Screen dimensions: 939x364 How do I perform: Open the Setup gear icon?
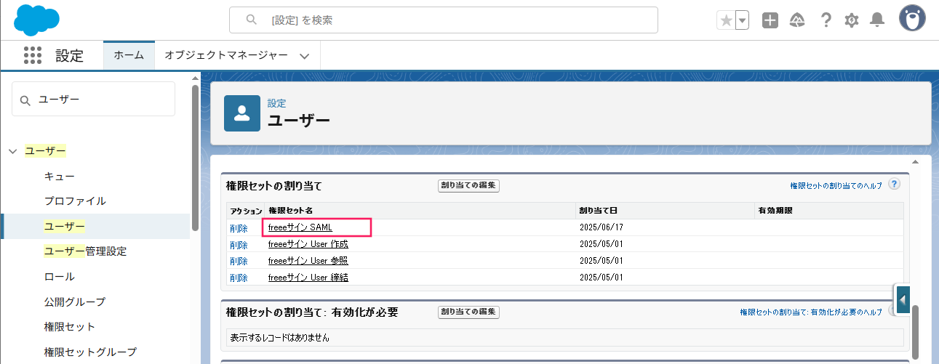click(852, 20)
